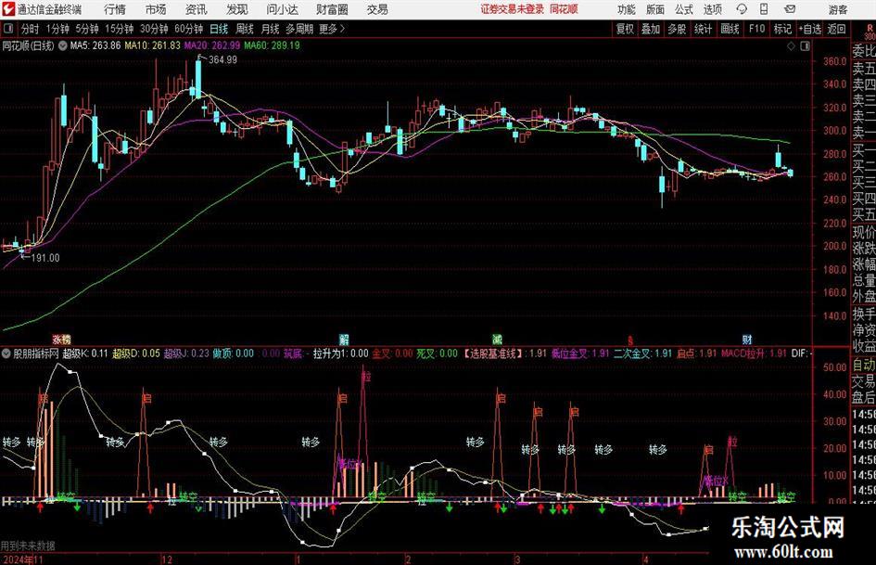
Task: Switch to 15分钟 period tab
Action: 120,29
